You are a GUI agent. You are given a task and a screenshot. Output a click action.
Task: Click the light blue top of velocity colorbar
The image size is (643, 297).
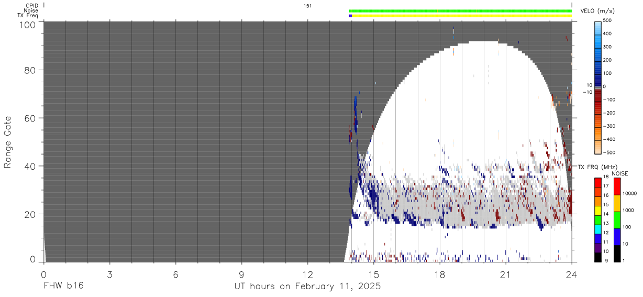coord(598,29)
